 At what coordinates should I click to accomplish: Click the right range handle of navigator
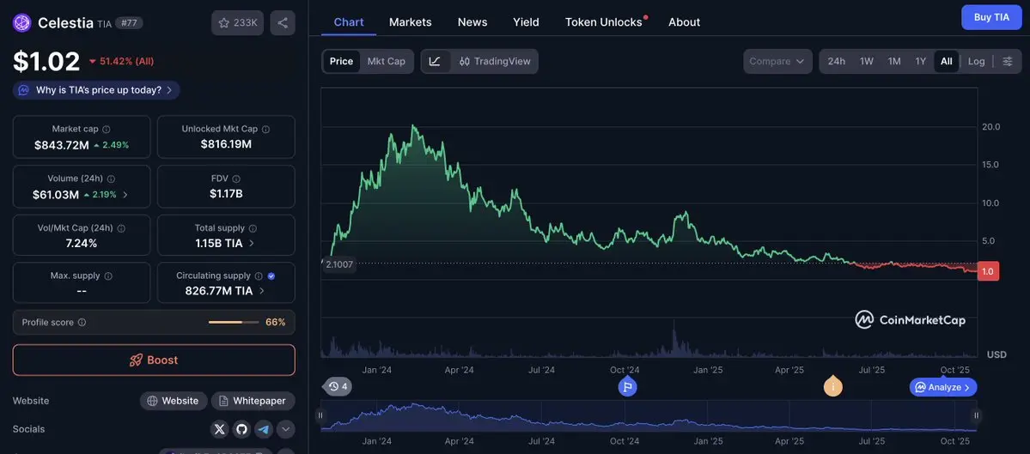tap(976, 415)
